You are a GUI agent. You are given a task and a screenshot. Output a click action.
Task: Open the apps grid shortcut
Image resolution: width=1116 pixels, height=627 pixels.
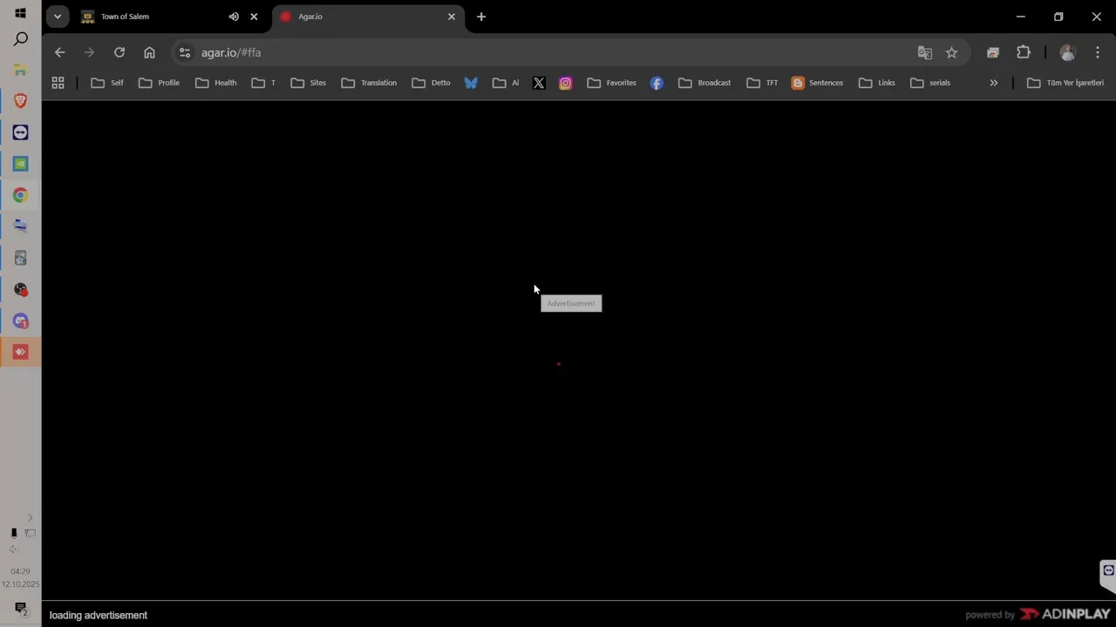tap(58, 83)
